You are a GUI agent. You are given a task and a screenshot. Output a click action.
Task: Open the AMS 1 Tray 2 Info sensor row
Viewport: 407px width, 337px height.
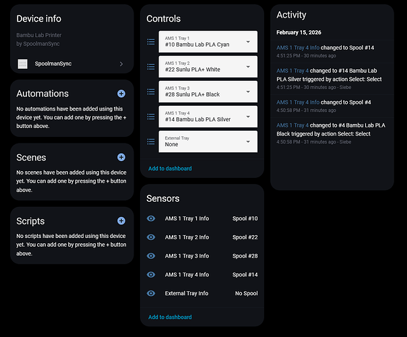(202, 237)
